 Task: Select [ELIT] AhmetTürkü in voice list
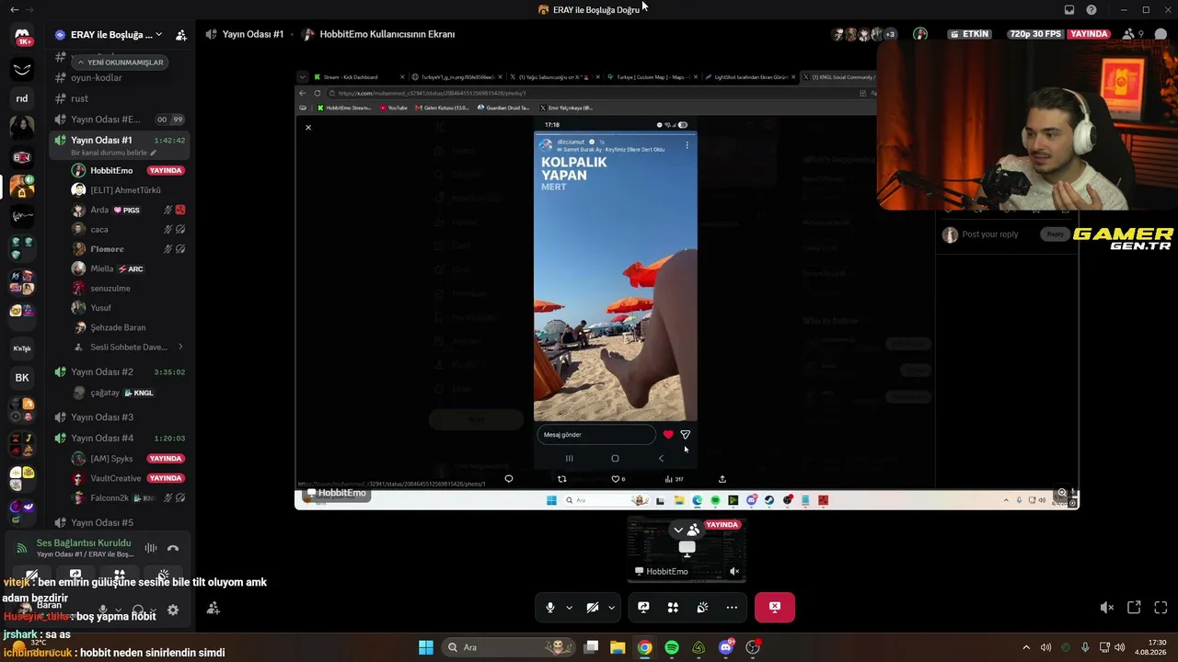coord(129,189)
